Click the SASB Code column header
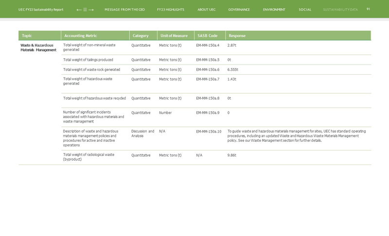 click(207, 36)
